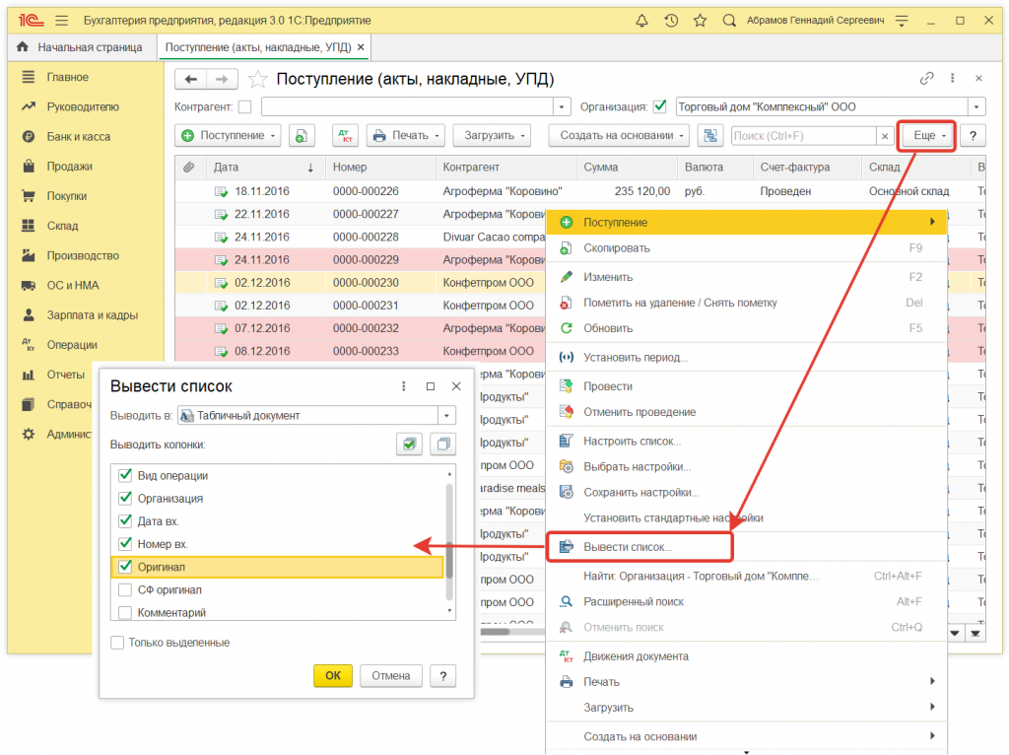Image resolution: width=1009 pixels, height=755 pixels.
Task: Expand the Выводить в dropdown
Action: [447, 416]
